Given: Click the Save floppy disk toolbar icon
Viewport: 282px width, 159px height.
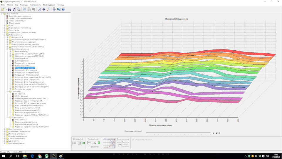Looking at the screenshot, I should point(10,9).
